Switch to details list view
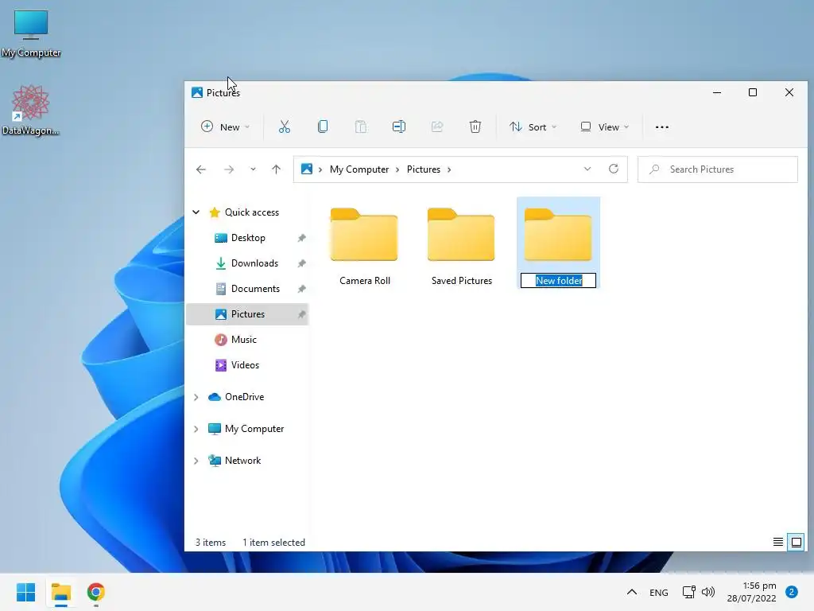This screenshot has width=814, height=611. coord(777,542)
